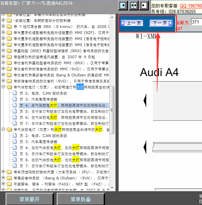The width and height of the screenshot is (202, 205).
Task: Expand the 带座椅加热的座椅通风装置 folder
Action: (3, 56)
